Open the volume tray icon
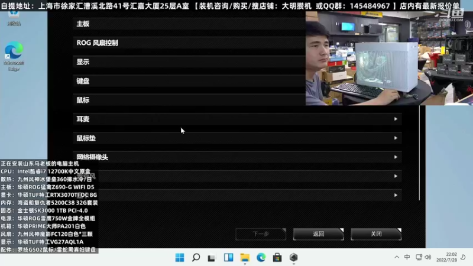Image resolution: width=473 pixels, height=266 pixels. [427, 257]
